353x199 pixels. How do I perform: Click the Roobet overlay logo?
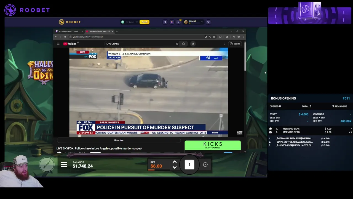coord(27,10)
